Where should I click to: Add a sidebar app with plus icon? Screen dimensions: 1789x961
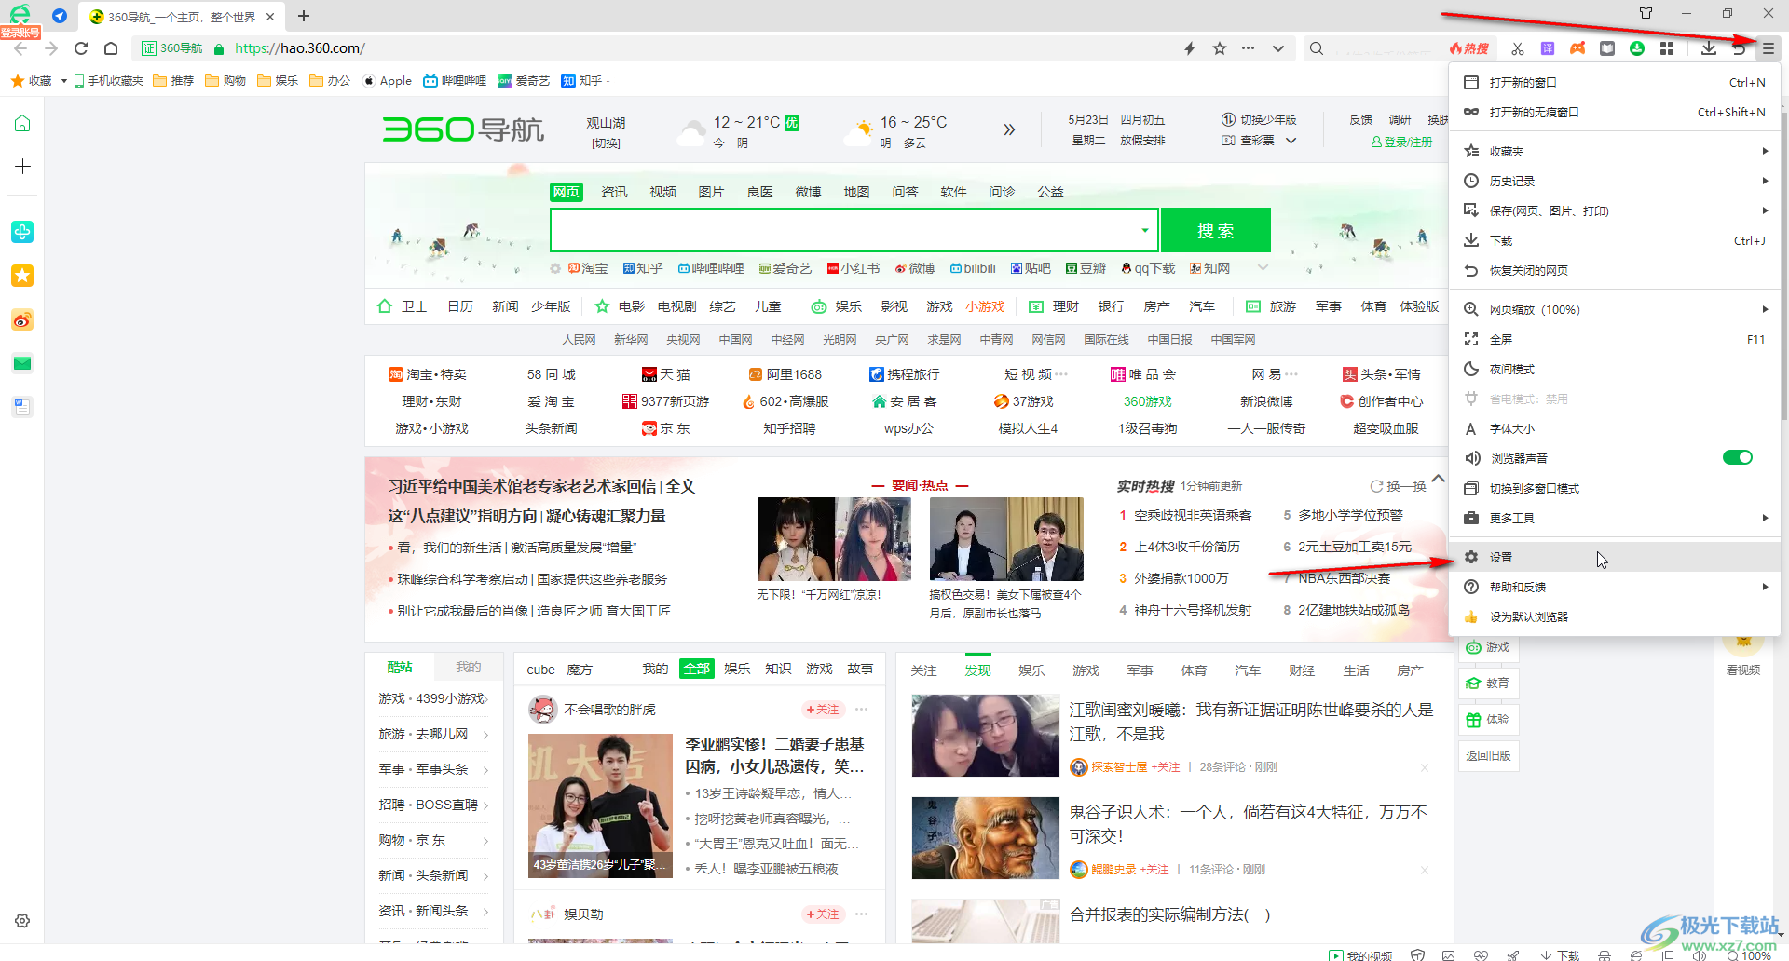coord(22,167)
